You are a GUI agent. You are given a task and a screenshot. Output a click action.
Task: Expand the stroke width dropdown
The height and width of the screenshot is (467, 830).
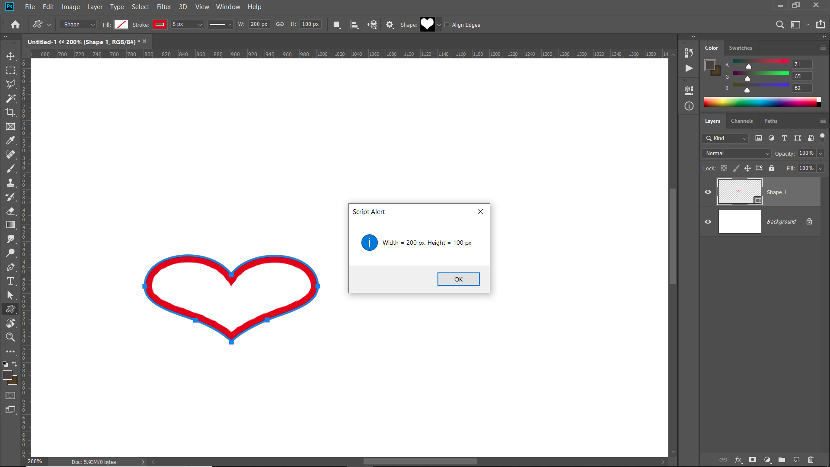click(200, 25)
